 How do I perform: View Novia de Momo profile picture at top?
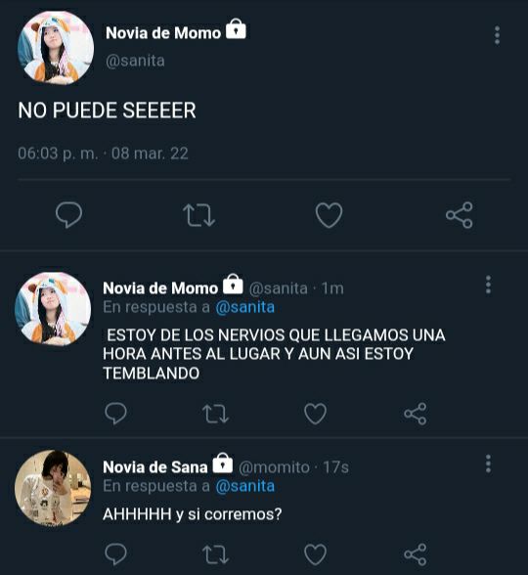click(x=56, y=48)
